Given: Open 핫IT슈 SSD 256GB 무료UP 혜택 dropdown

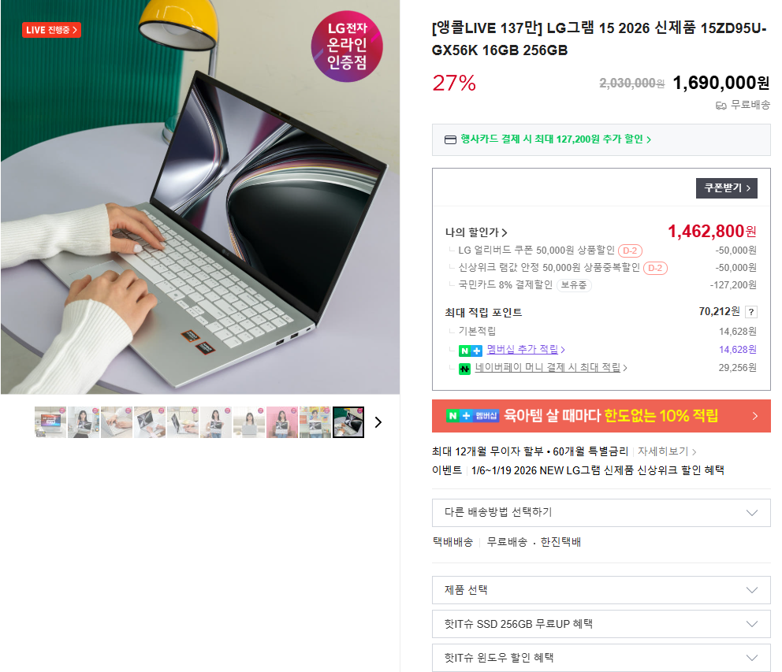Looking at the screenshot, I should [x=601, y=624].
